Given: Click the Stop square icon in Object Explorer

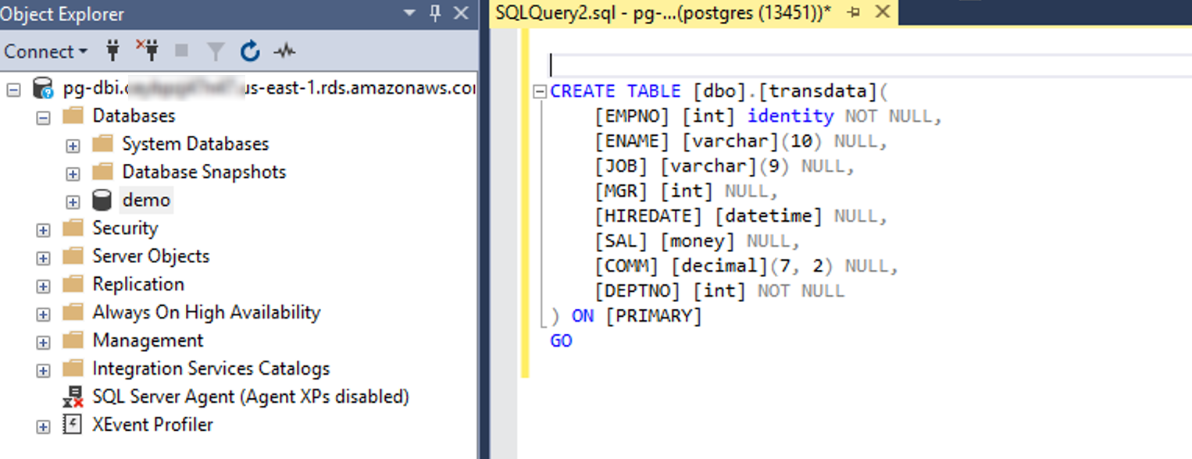Looking at the screenshot, I should (182, 52).
